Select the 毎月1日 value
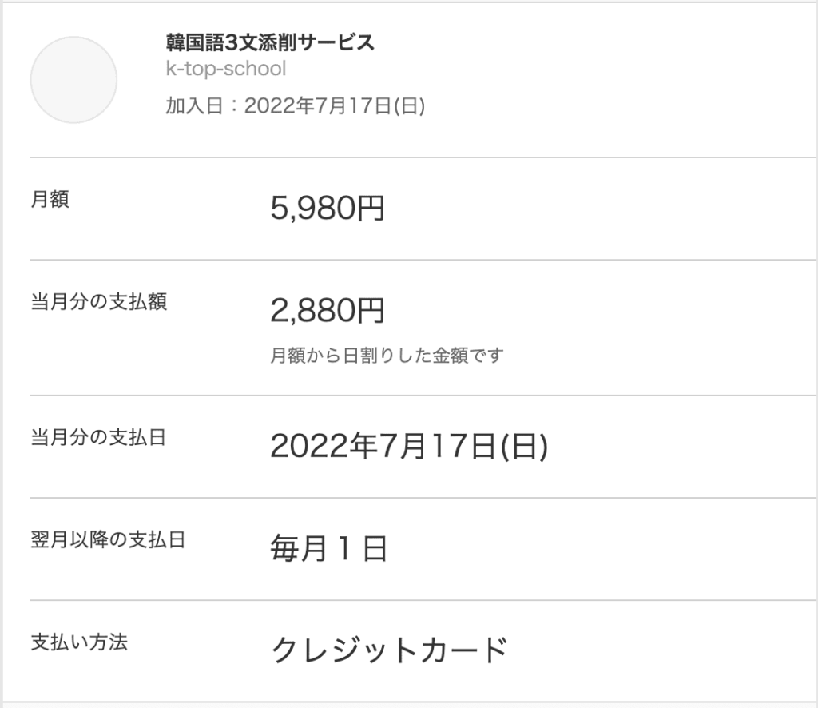 [x=328, y=548]
